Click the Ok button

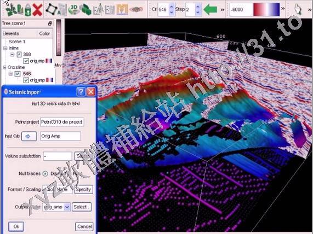[16, 226]
